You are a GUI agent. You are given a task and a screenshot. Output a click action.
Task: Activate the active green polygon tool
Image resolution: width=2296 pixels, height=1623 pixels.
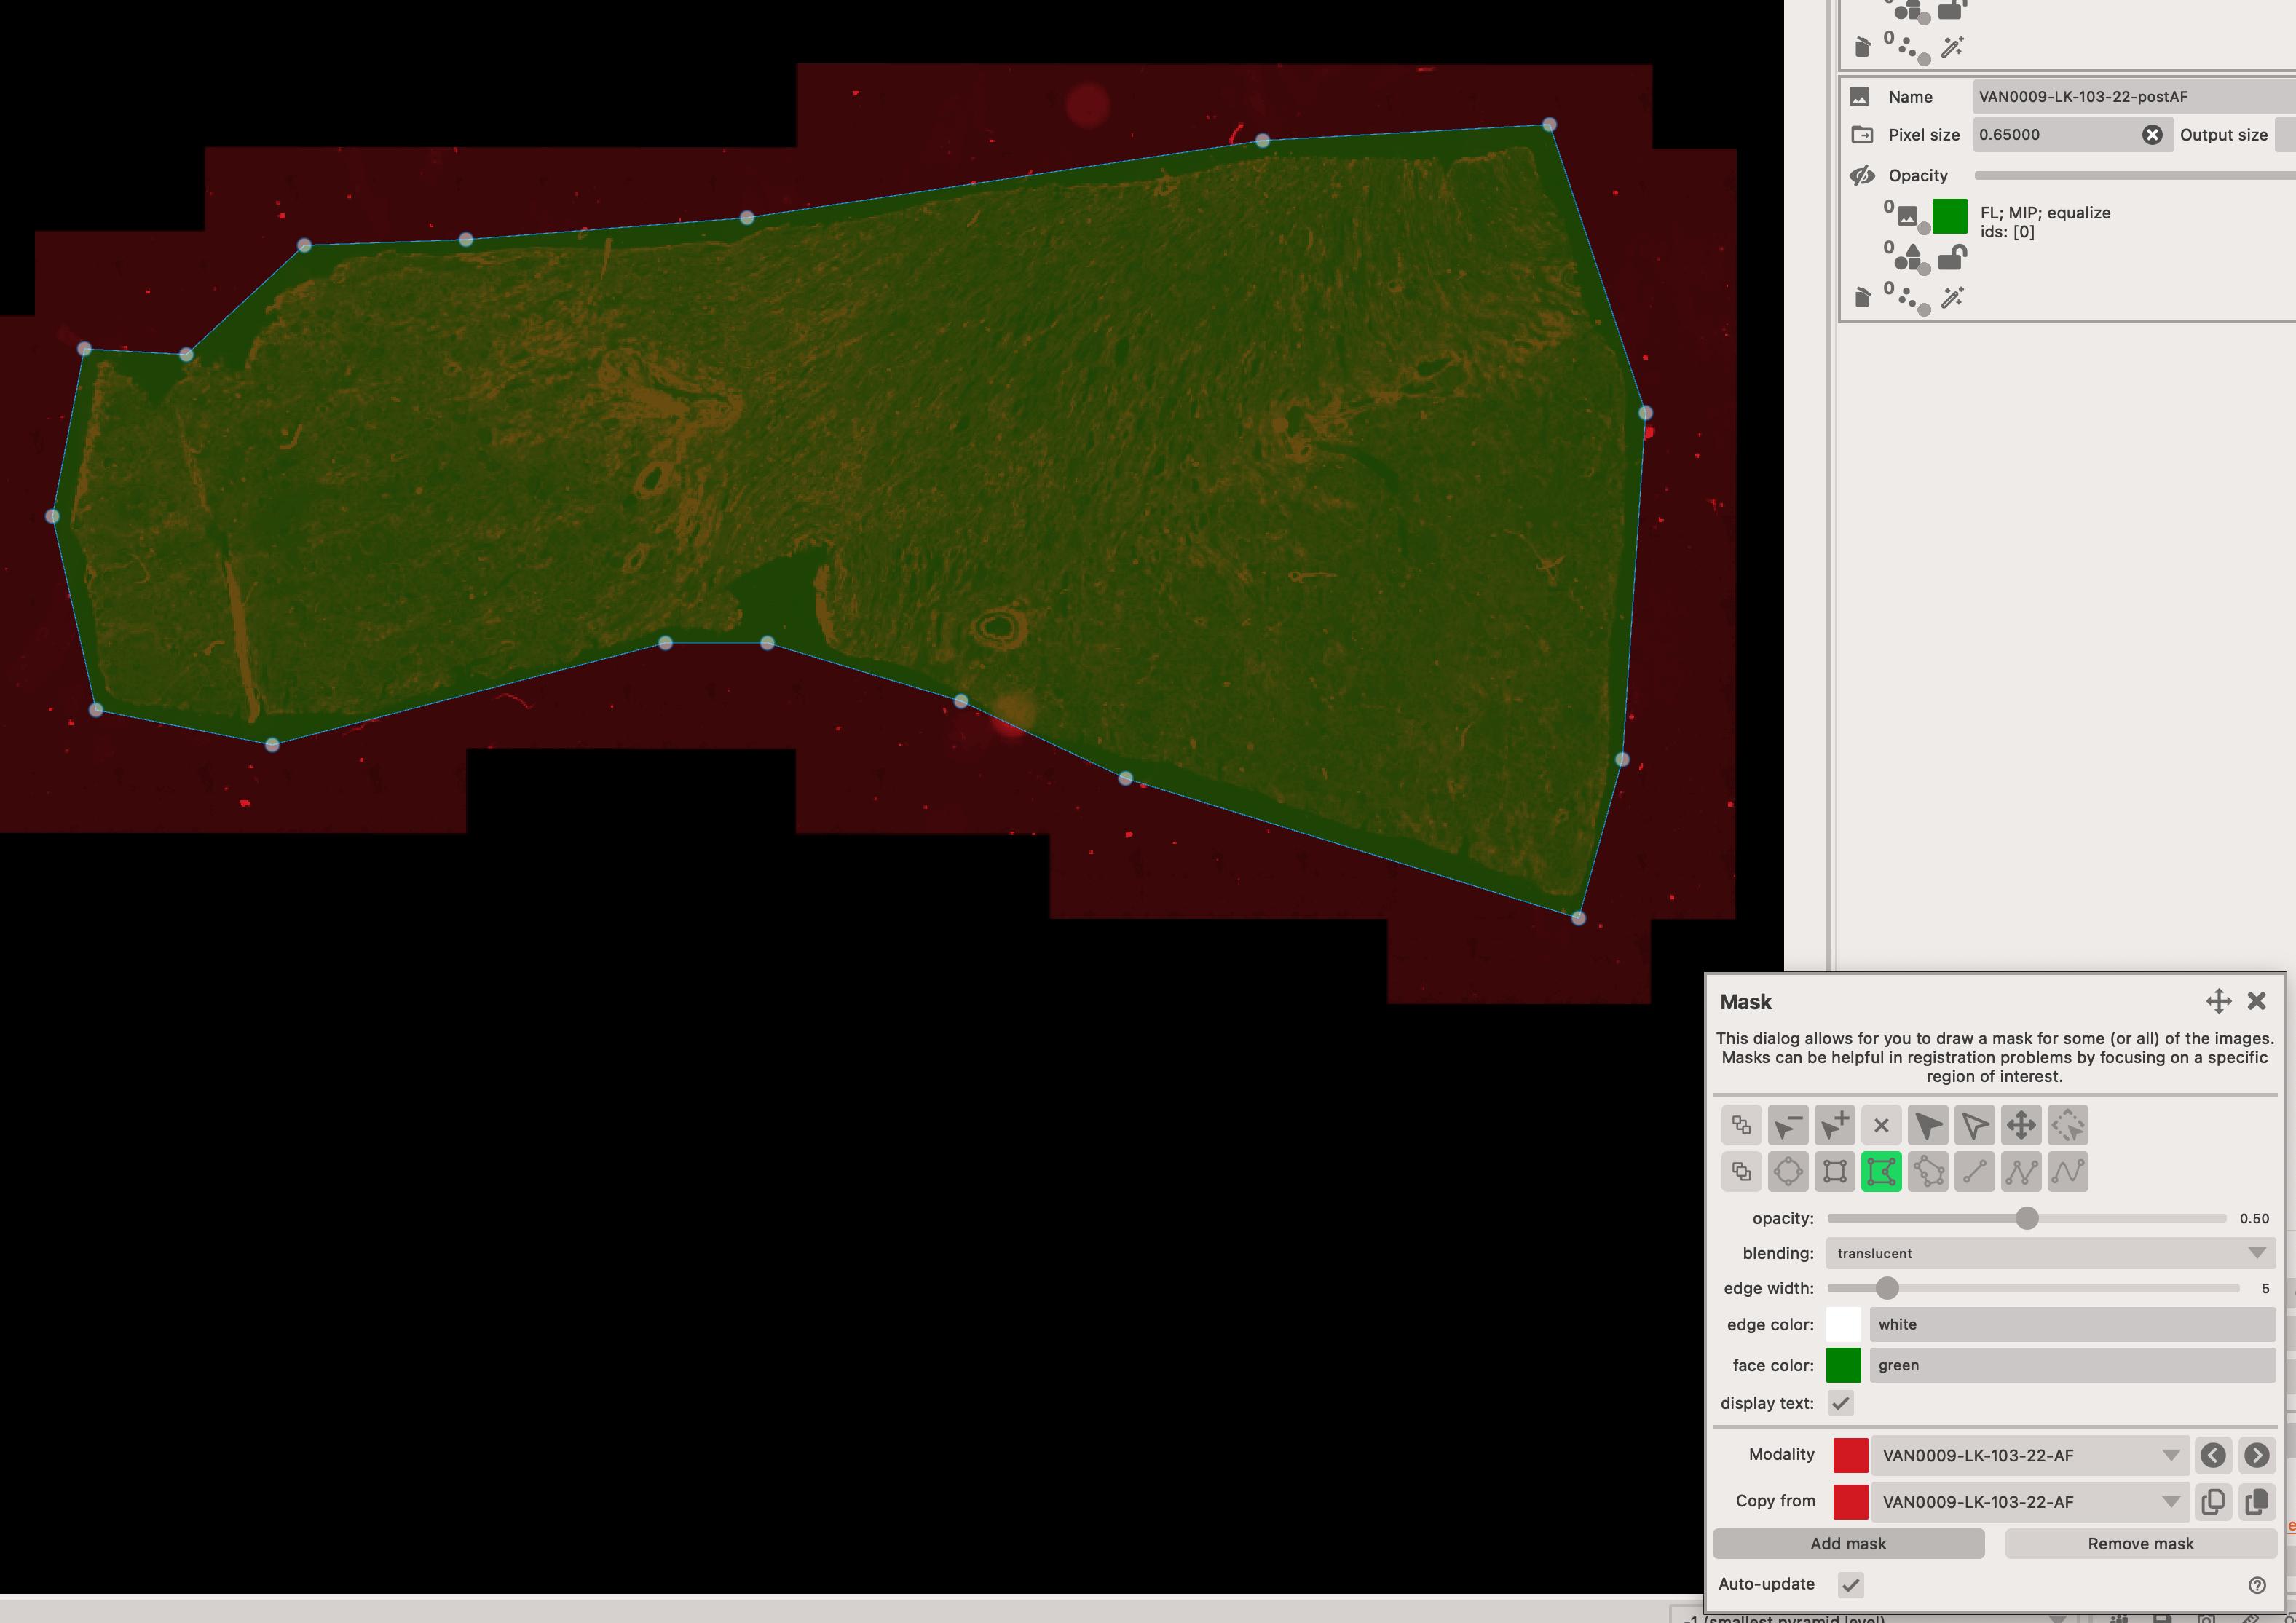[1881, 1171]
